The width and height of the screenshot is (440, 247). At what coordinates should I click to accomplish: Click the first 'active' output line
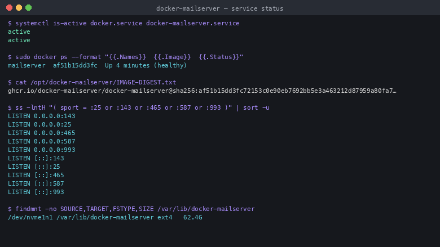(19, 32)
